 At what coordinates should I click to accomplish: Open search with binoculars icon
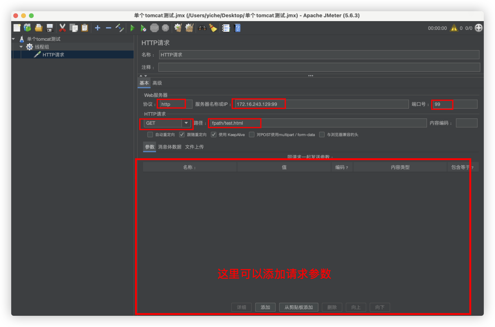tap(202, 28)
